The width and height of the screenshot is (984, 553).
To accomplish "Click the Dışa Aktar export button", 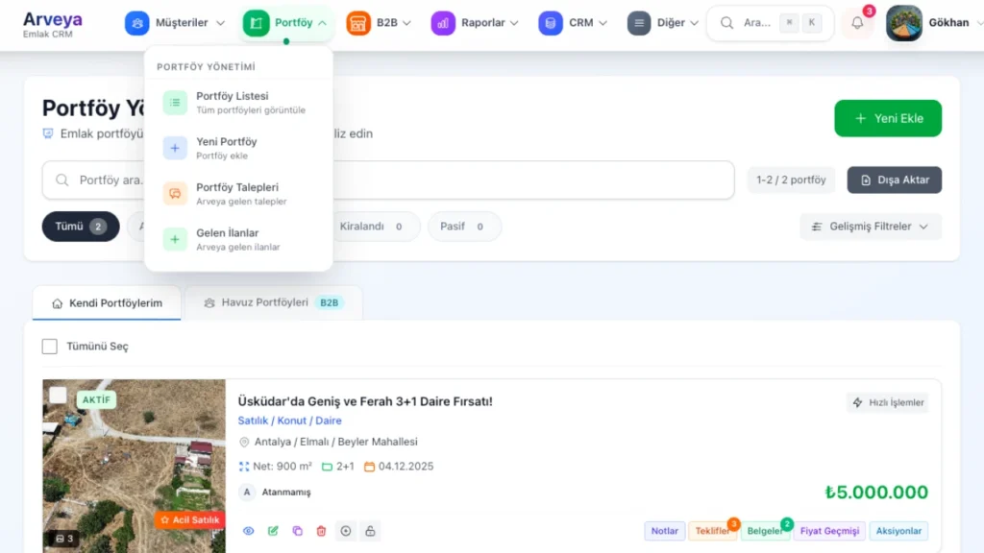I will (894, 180).
